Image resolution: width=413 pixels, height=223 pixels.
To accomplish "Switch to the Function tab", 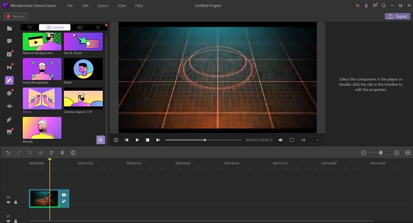I will coord(55,27).
